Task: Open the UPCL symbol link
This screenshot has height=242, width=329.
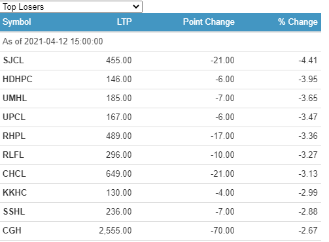Action: point(14,117)
